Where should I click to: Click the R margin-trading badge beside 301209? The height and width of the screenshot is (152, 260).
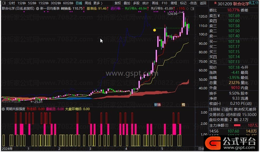click(215, 3)
